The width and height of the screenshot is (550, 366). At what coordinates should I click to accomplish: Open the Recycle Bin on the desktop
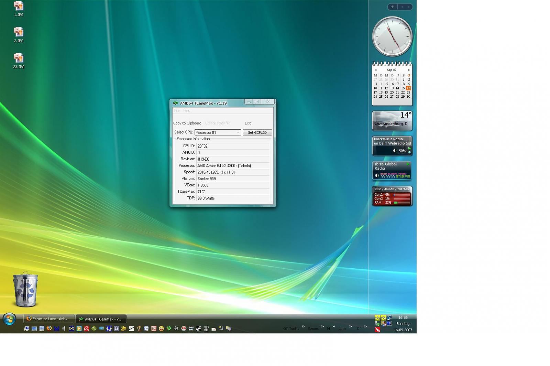point(25,289)
